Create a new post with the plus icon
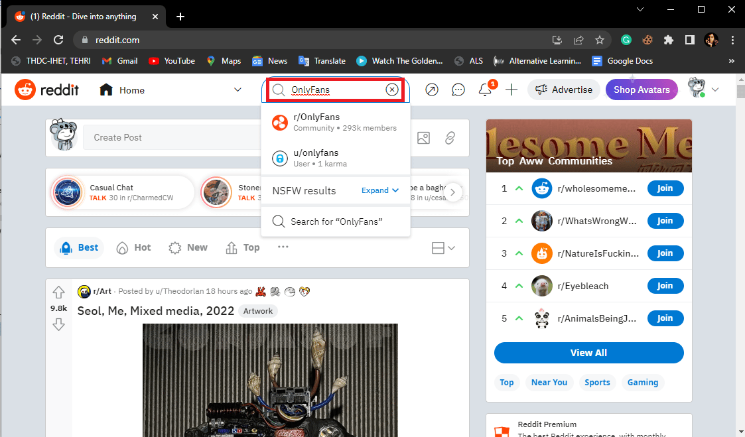 pos(511,89)
